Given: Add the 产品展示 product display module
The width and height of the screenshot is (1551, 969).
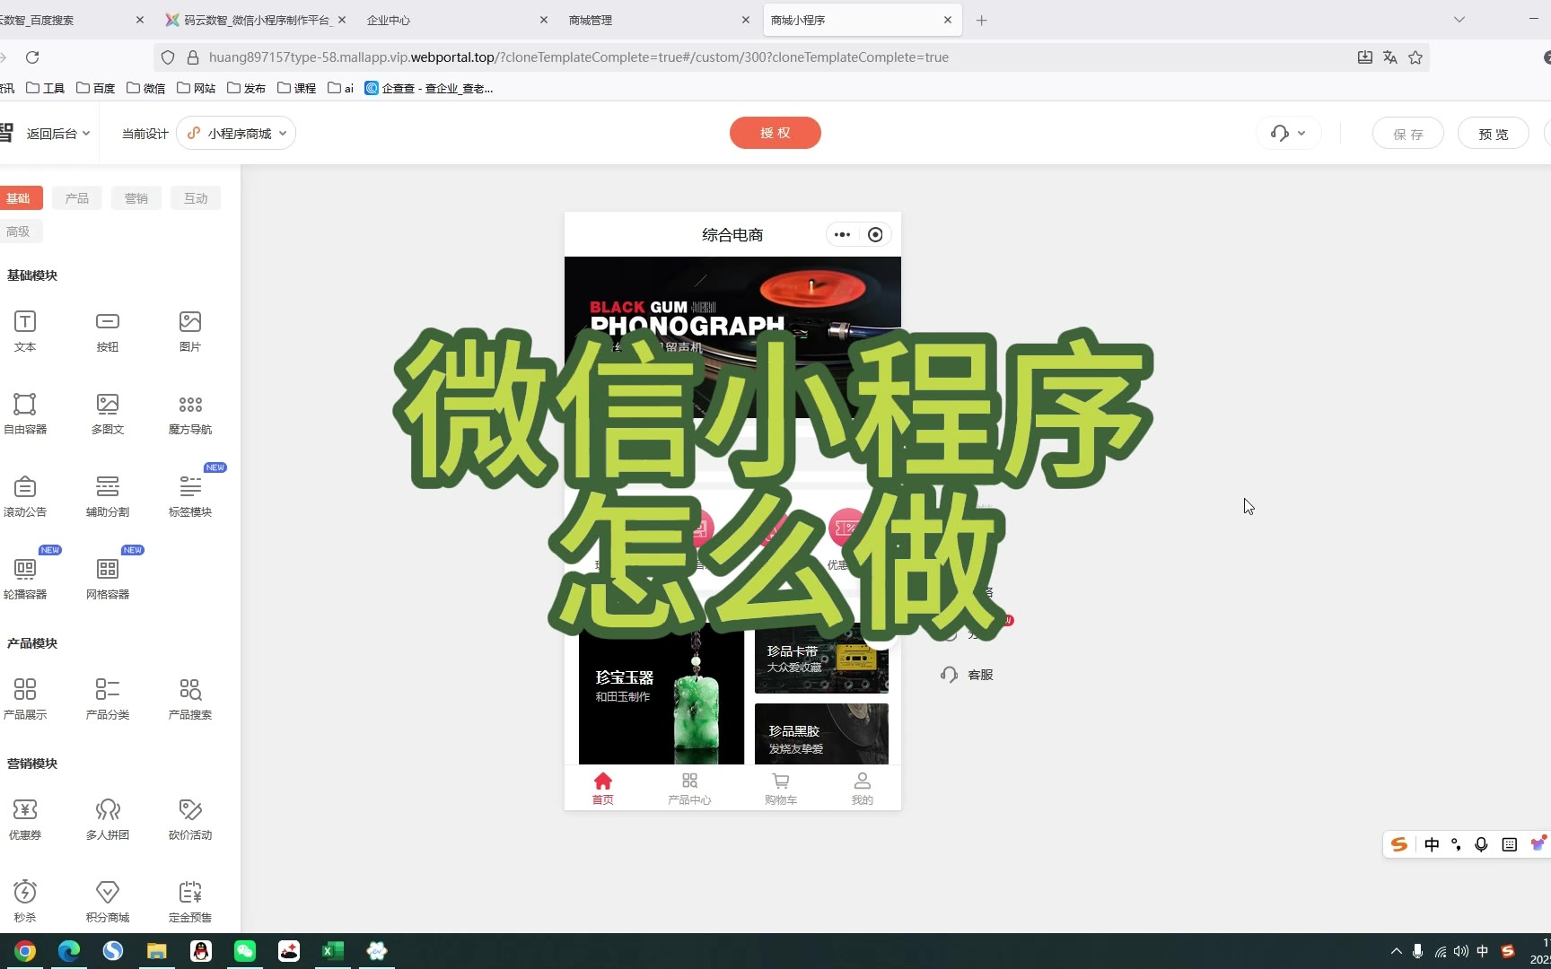Looking at the screenshot, I should click(x=25, y=699).
